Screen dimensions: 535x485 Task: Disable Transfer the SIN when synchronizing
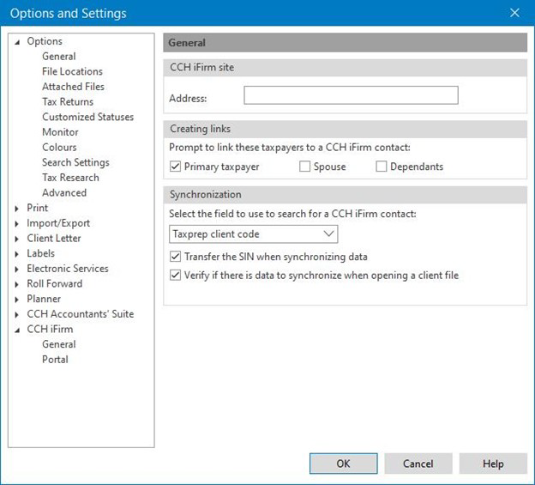pyautogui.click(x=176, y=257)
